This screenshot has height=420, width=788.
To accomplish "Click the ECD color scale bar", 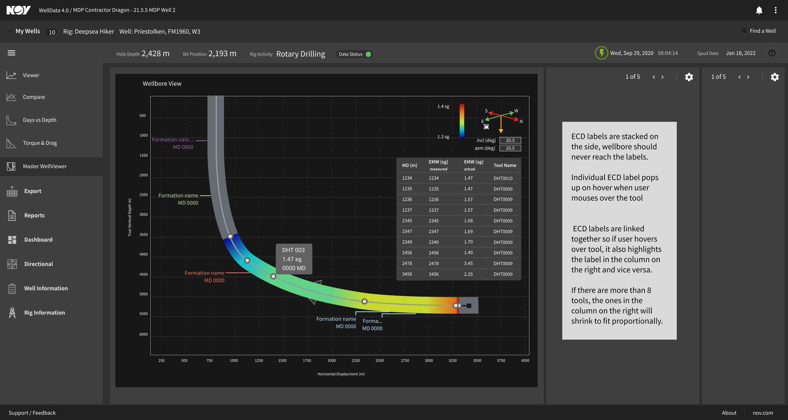I will click(462, 121).
